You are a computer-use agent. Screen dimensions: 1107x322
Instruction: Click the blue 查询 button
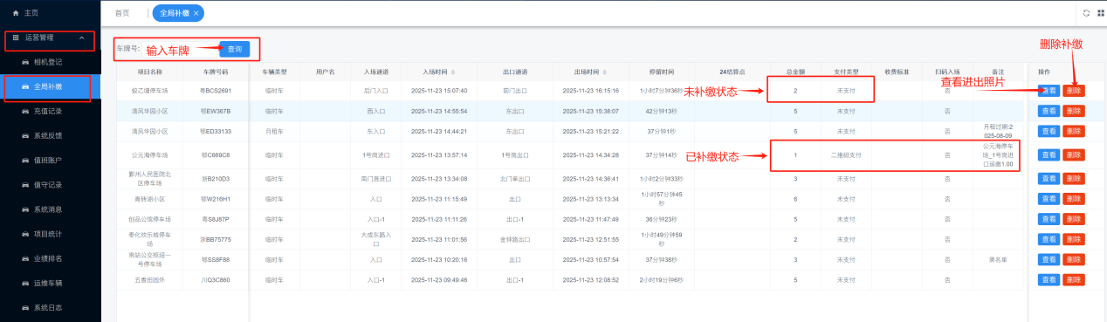tap(234, 49)
